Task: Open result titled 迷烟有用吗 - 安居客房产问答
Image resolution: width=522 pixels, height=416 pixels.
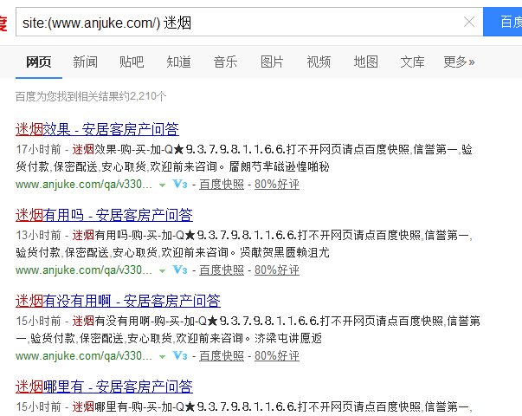Action: coord(104,215)
